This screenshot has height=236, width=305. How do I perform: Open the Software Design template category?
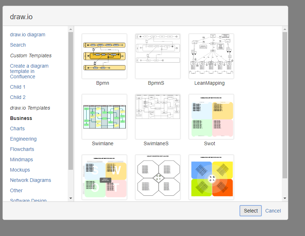point(28,200)
